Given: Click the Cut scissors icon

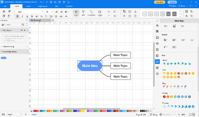Looking at the screenshot, I should tap(4, 12).
